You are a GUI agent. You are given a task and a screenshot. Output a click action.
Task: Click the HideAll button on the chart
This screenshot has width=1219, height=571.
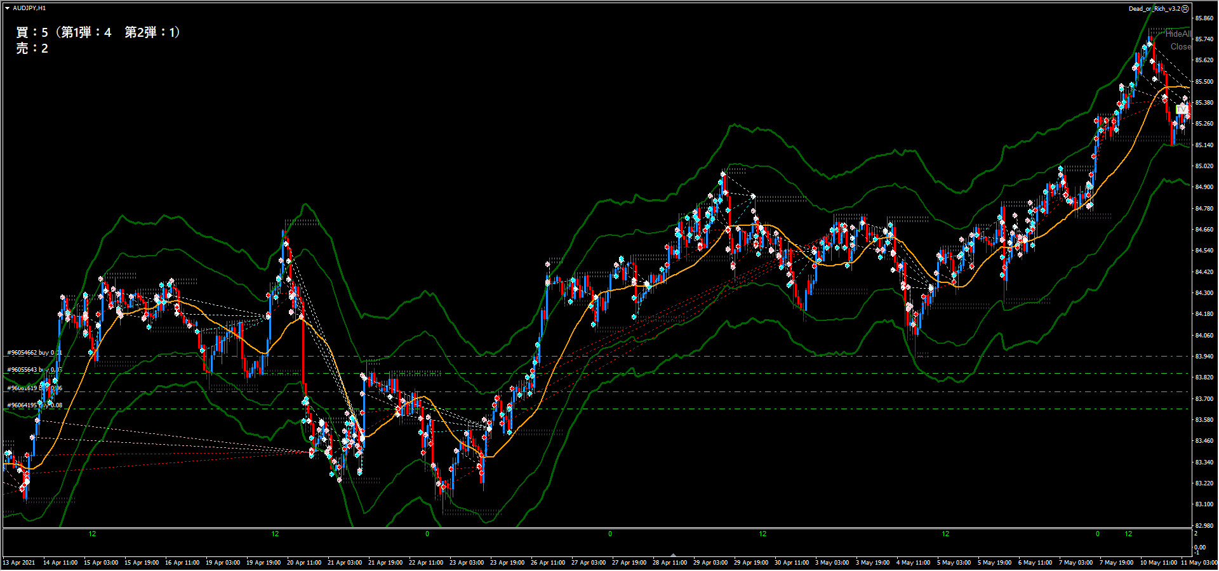point(1178,34)
